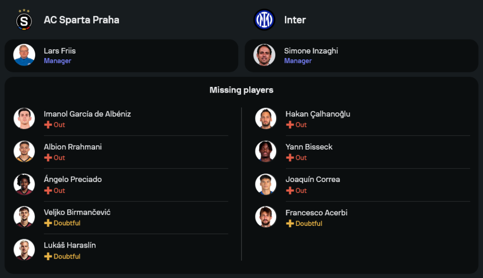Image resolution: width=483 pixels, height=278 pixels.
Task: Click Francesco Acerbi player avatar
Action: tap(266, 217)
